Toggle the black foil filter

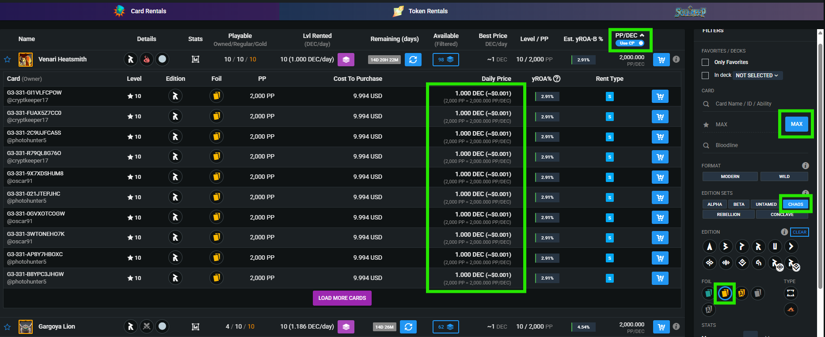(758, 293)
